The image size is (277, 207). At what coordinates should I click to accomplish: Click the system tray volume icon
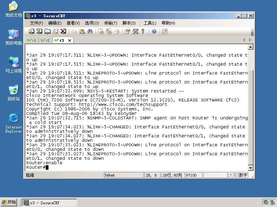pos(266,203)
